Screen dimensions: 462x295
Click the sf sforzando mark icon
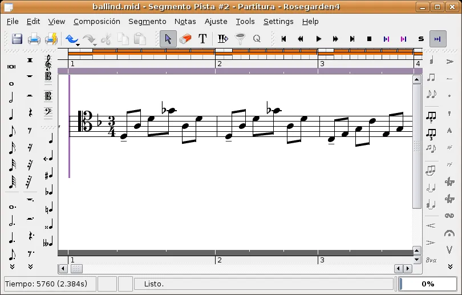coord(449,147)
